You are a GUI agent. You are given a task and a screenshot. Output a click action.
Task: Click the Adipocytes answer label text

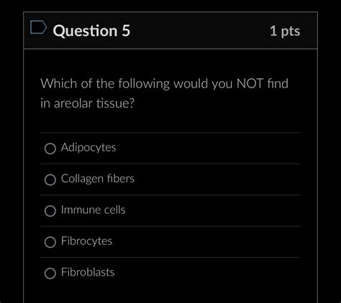point(88,148)
